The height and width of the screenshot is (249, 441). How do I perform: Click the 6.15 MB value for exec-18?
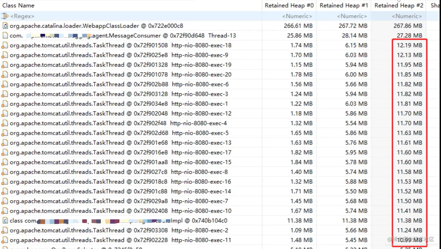(x=356, y=45)
